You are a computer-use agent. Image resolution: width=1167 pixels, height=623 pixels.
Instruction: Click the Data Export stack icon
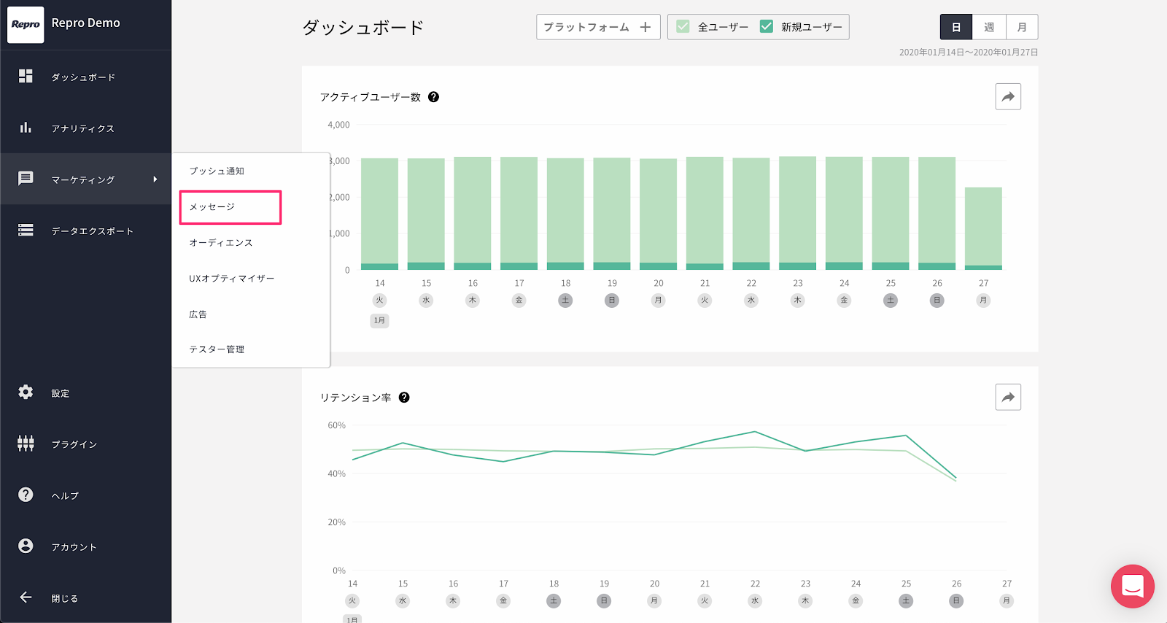click(x=26, y=231)
